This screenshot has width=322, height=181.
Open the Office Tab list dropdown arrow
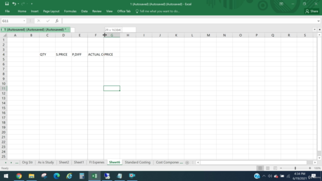(314, 30)
